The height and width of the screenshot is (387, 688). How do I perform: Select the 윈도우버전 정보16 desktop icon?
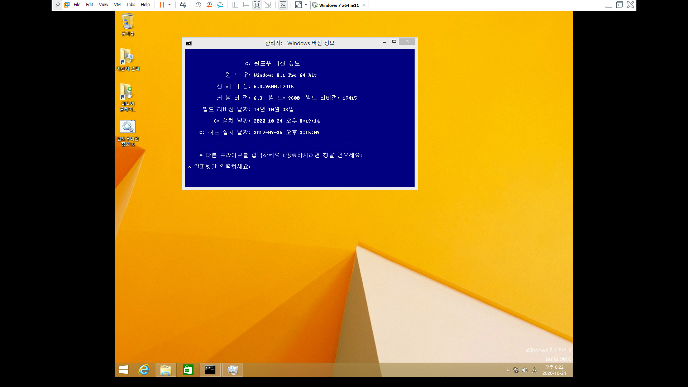click(128, 133)
